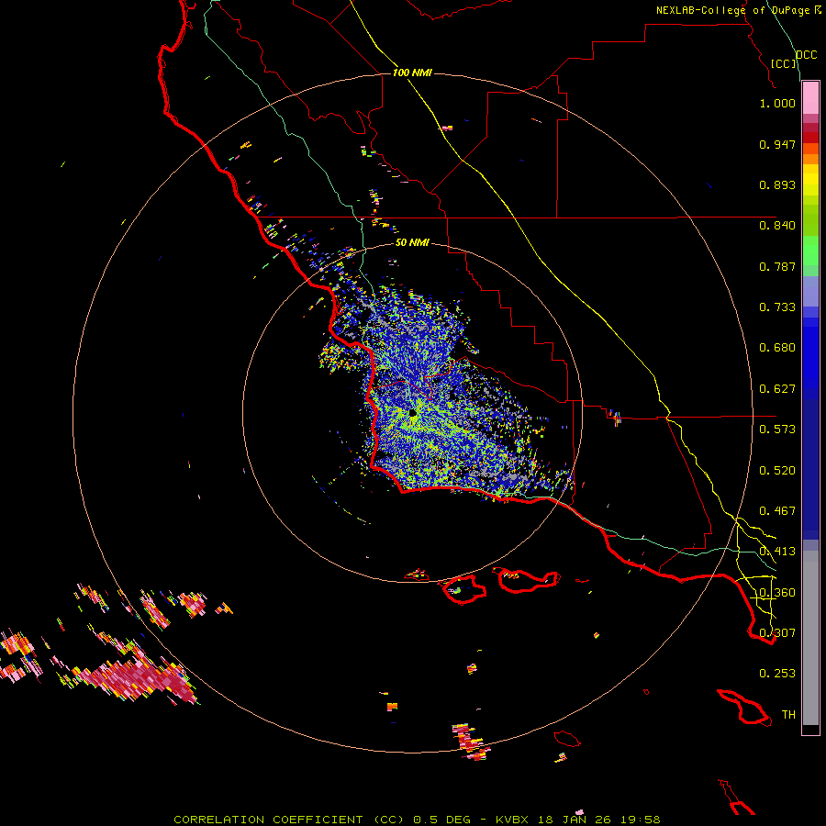Click the 0.627 color scale label

(x=777, y=389)
